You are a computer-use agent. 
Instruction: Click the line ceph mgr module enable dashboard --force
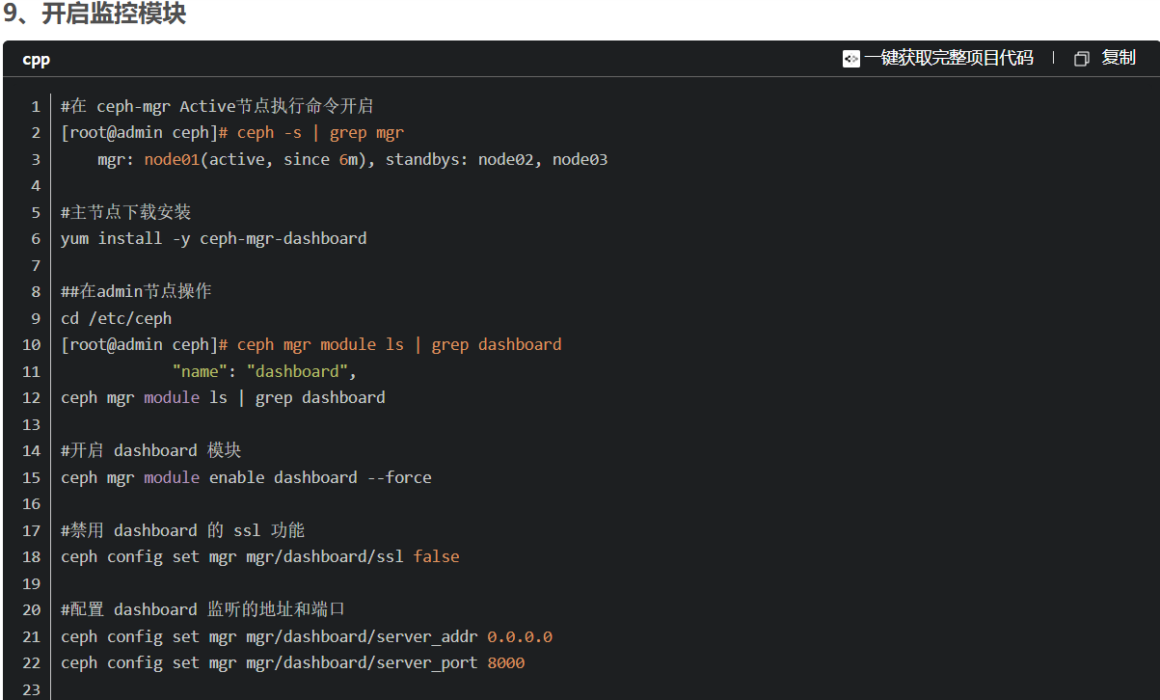(x=246, y=478)
